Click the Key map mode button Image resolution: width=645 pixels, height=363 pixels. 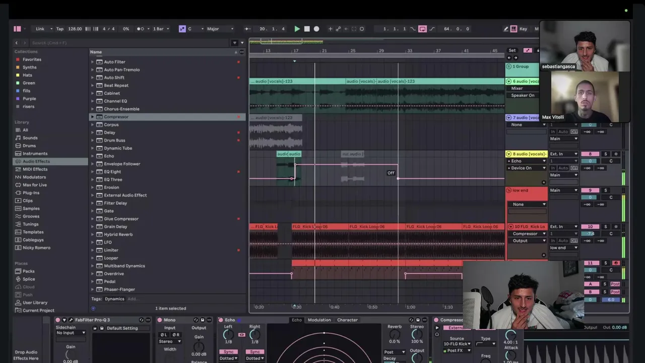[x=523, y=29]
